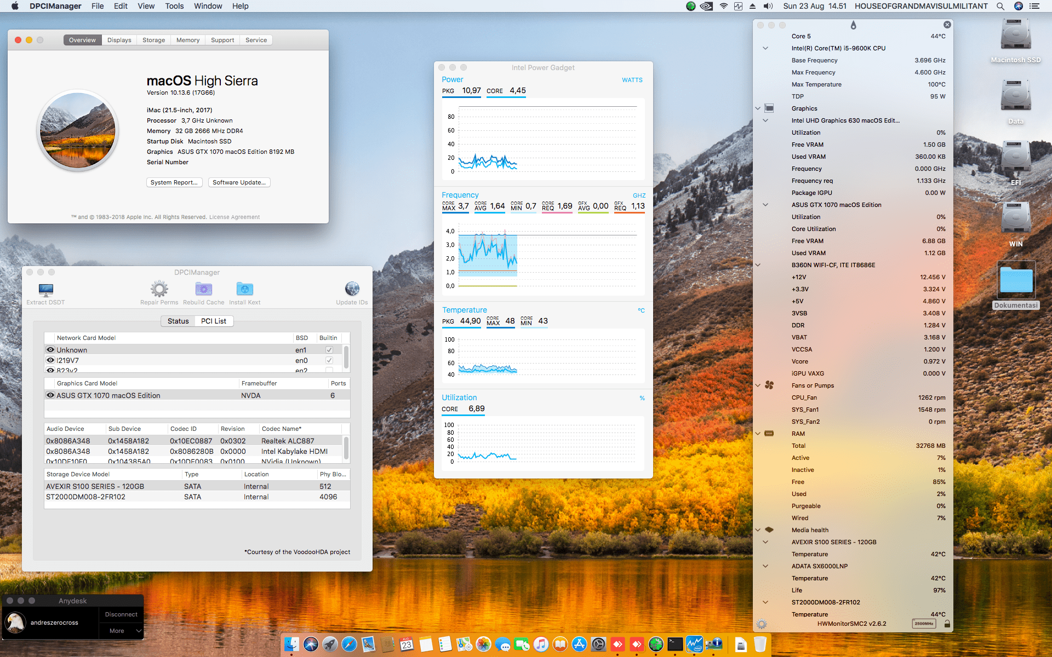The height and width of the screenshot is (657, 1052).
Task: Click the 2500MHz frequency control in HWMonitor
Action: [924, 624]
